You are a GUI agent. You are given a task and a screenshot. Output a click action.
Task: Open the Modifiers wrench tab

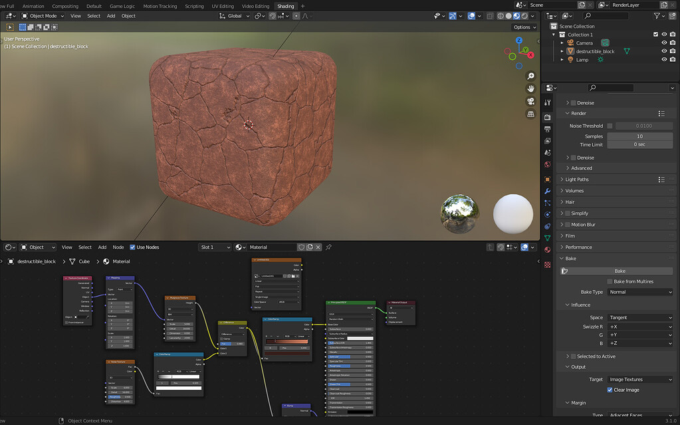pos(547,191)
